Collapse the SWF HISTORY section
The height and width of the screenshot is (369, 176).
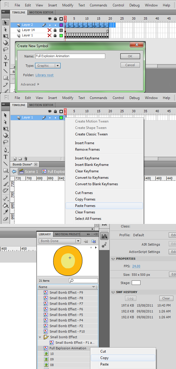click(x=113, y=292)
